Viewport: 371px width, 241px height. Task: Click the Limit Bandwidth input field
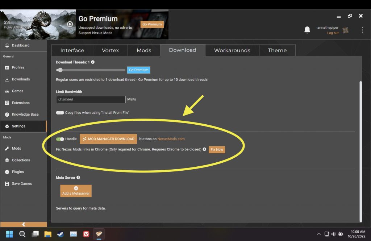coord(91,99)
